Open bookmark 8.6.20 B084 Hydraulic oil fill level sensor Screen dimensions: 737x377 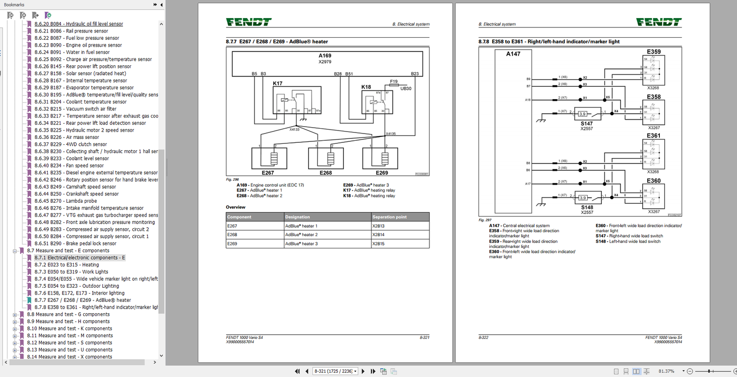[x=79, y=24]
